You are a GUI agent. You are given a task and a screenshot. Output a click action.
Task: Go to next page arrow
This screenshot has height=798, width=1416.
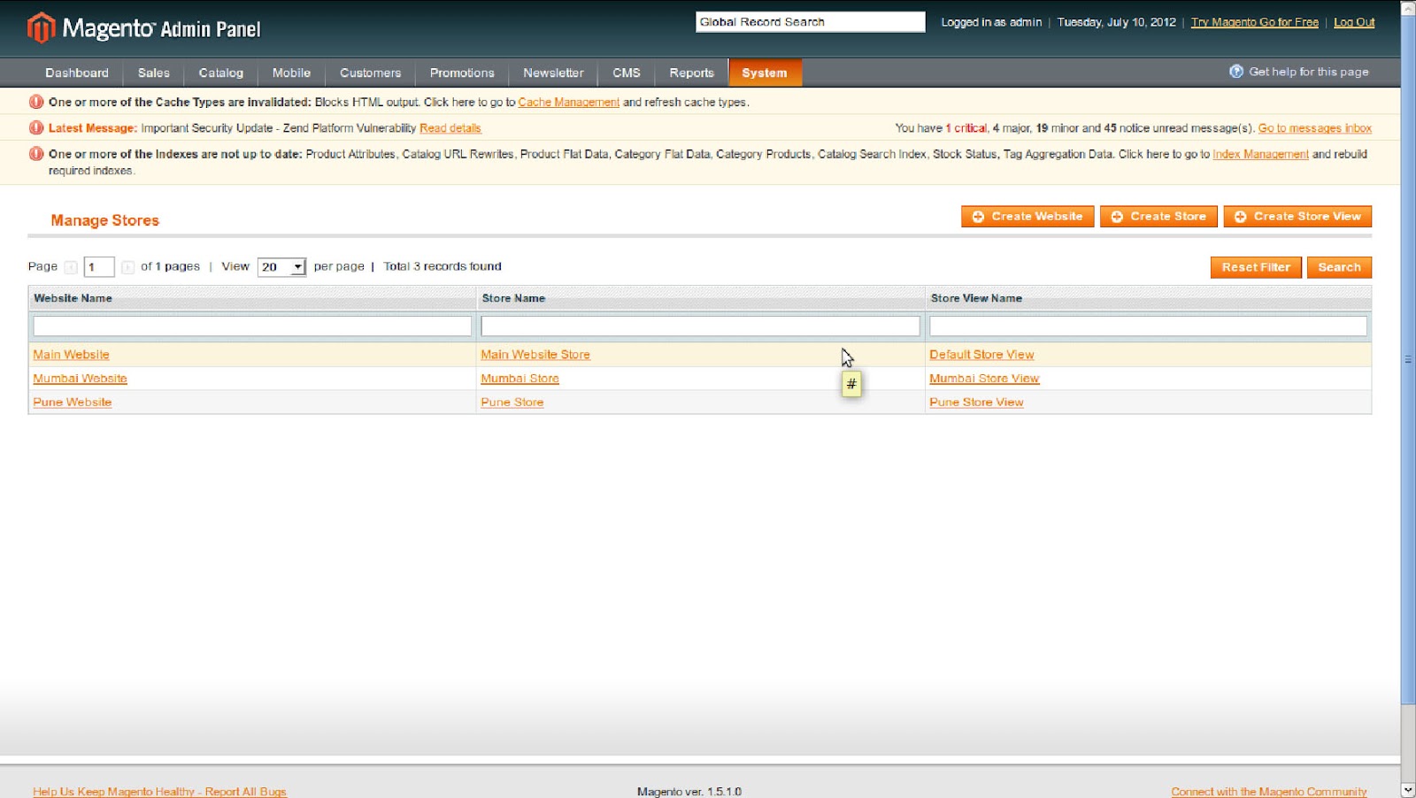[127, 267]
